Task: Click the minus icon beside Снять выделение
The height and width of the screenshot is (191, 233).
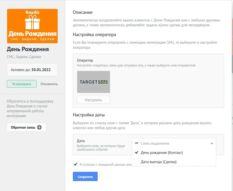Action: tap(137, 143)
